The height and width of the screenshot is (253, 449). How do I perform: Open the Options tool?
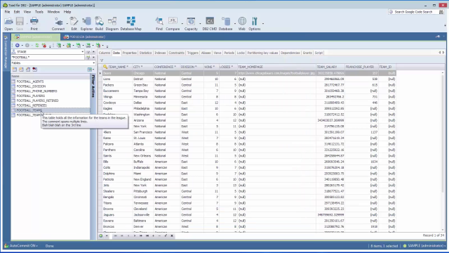255,23
